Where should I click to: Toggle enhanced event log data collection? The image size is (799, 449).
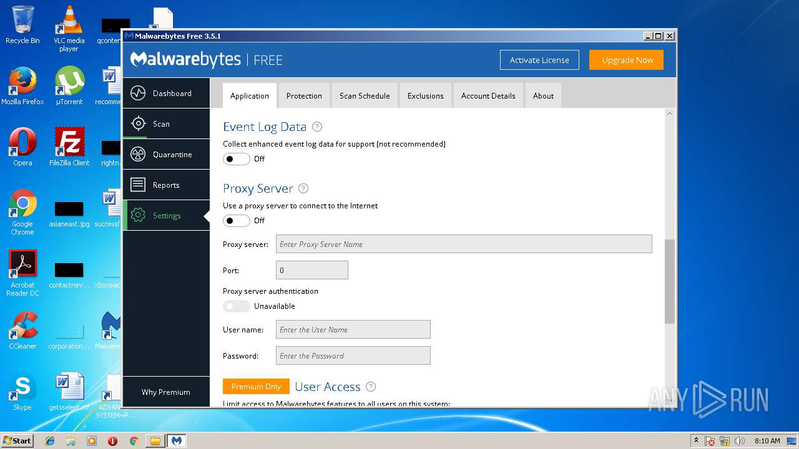[x=237, y=159]
